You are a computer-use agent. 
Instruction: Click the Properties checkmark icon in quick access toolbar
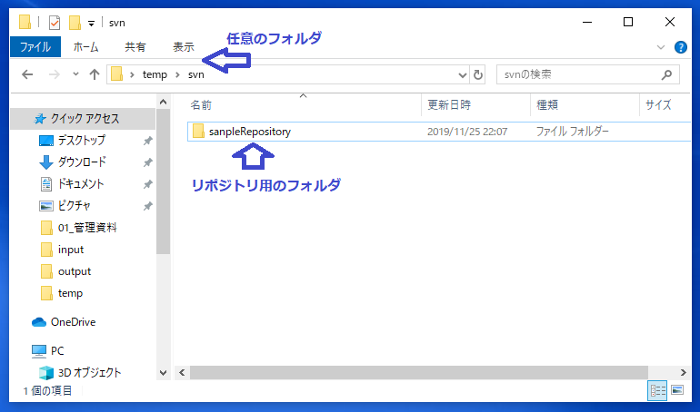click(55, 23)
